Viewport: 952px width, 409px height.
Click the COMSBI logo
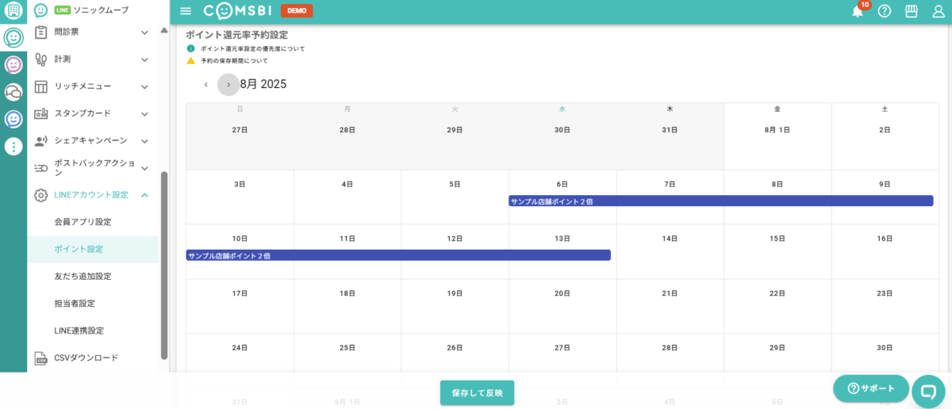[x=237, y=11]
